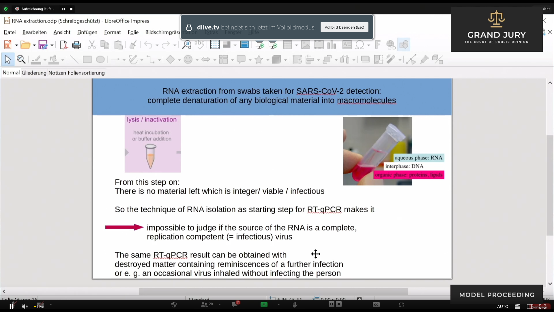The image size is (554, 312).
Task: Toggle the Draw Functions shapes button
Action: click(404, 45)
